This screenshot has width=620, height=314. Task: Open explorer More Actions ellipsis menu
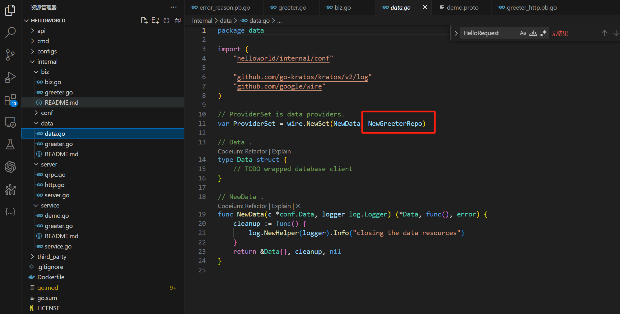coord(174,7)
